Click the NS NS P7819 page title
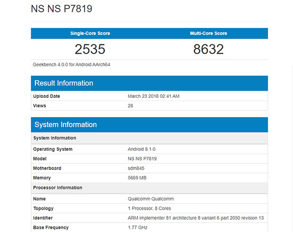293x232 pixels. 61,9
